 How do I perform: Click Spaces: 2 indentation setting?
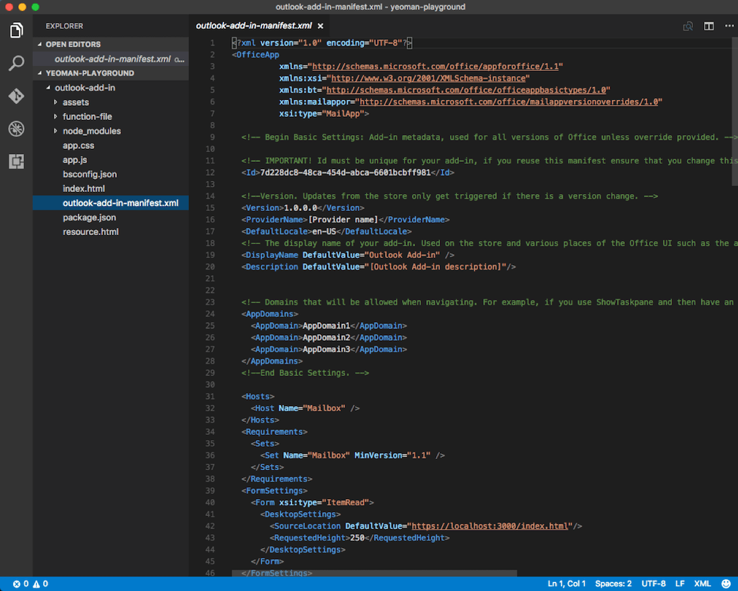click(613, 583)
